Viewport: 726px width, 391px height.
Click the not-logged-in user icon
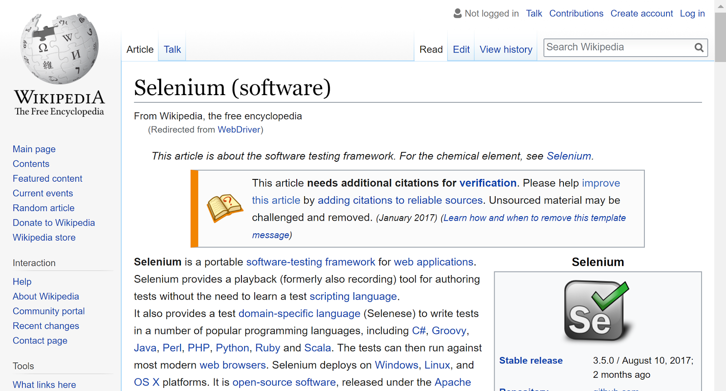tap(457, 14)
